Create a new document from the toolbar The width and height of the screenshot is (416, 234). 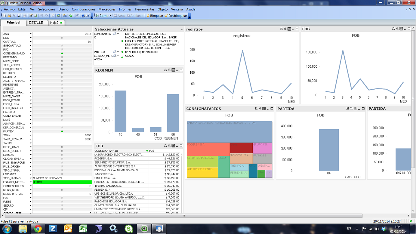5,16
